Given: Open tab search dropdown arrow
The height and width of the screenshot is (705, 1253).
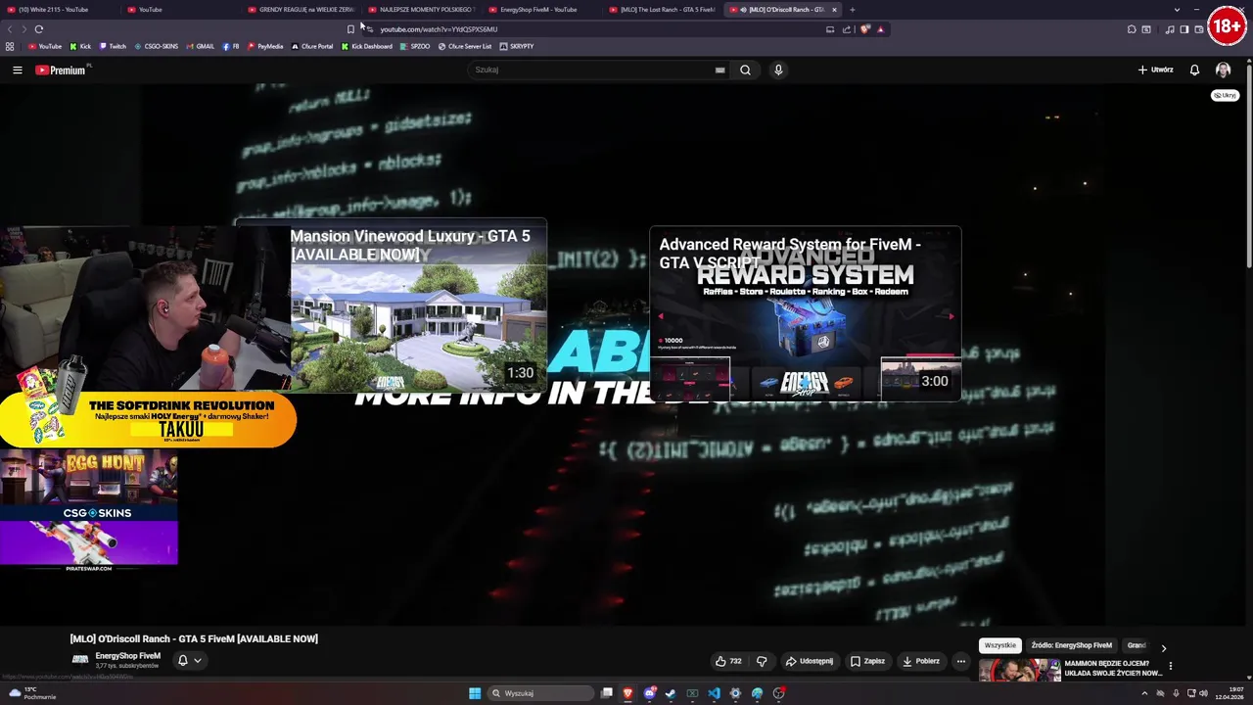Looking at the screenshot, I should [1177, 10].
